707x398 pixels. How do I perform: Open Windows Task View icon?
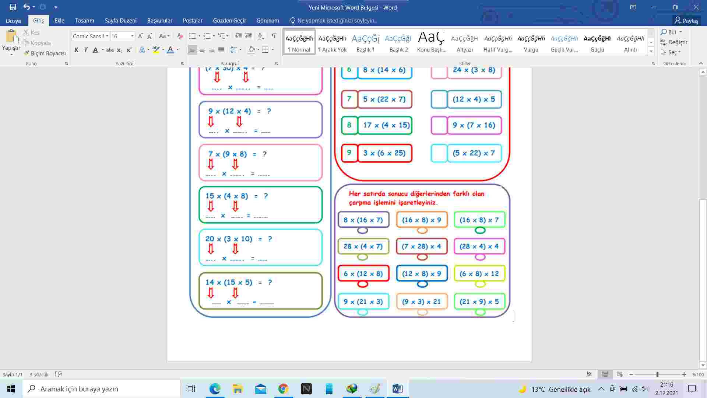191,389
